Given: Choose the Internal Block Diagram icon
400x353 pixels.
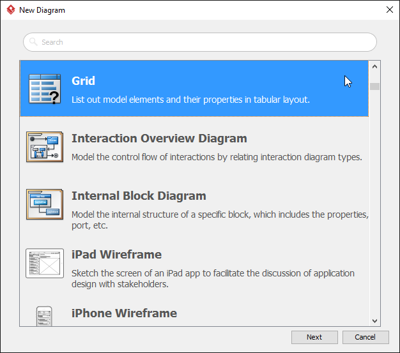Looking at the screenshot, I should point(45,204).
